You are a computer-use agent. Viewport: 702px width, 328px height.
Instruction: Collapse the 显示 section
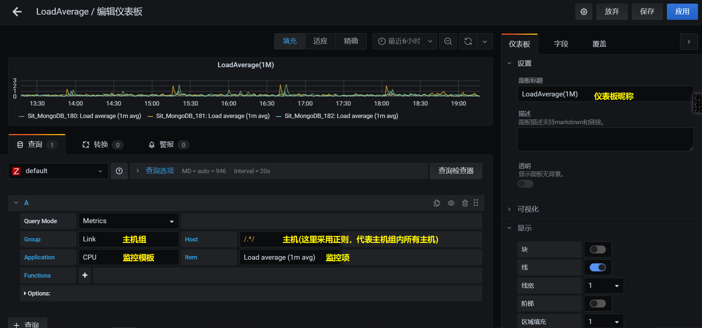click(524, 228)
